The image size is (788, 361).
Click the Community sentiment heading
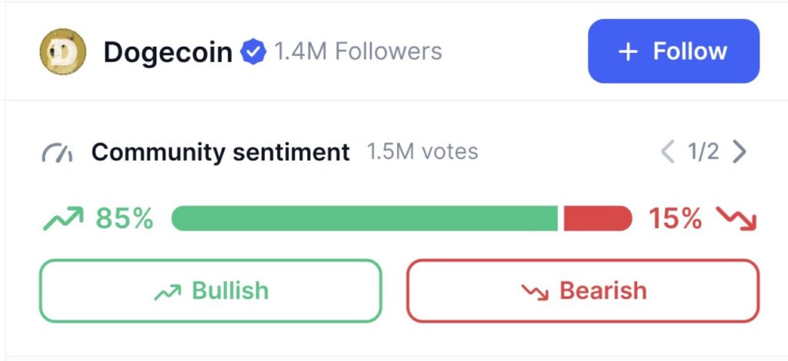point(220,152)
